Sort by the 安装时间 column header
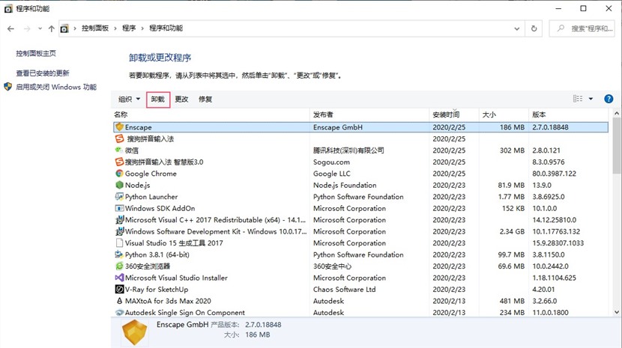 pyautogui.click(x=454, y=115)
